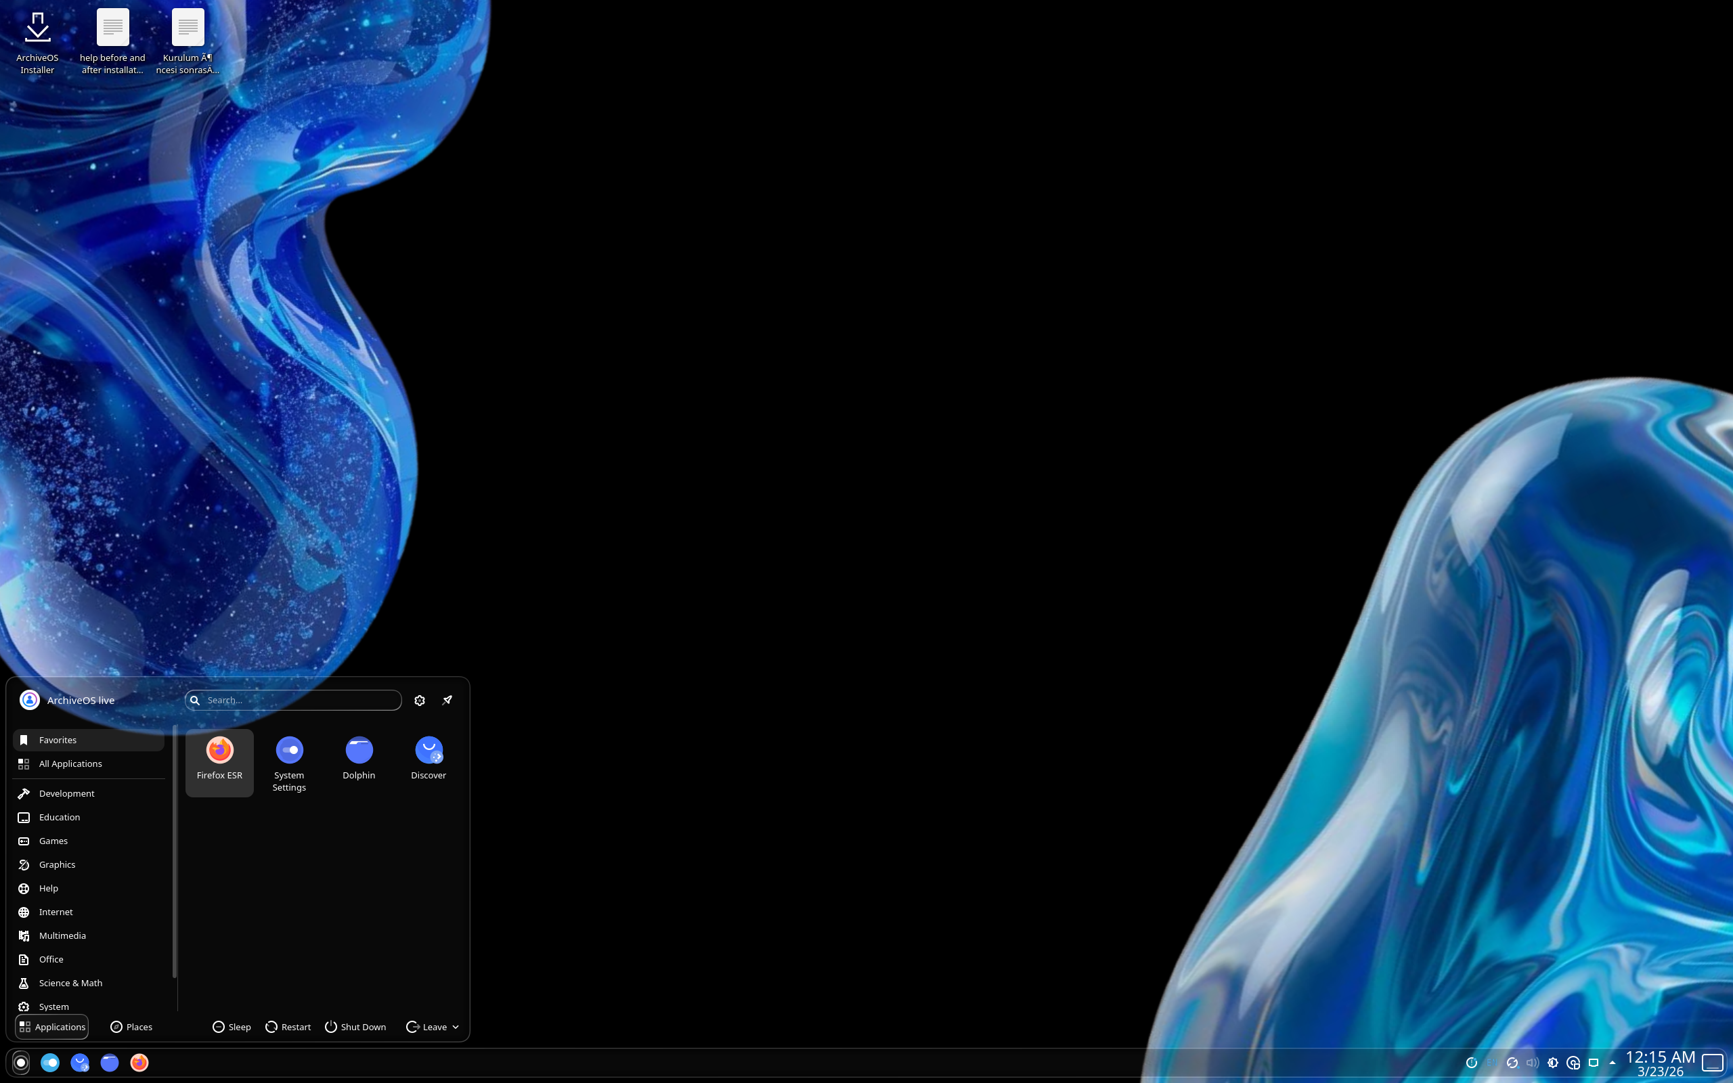Open the audio volume tray icon

pyautogui.click(x=1532, y=1063)
